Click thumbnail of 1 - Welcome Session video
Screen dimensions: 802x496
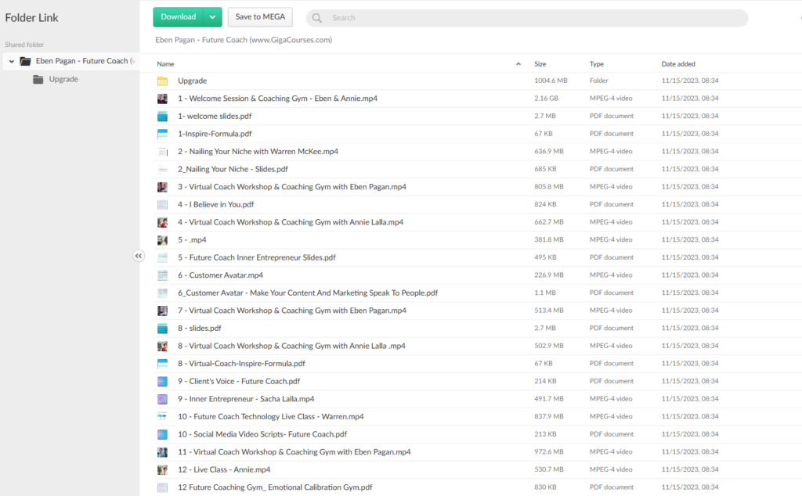tap(162, 99)
